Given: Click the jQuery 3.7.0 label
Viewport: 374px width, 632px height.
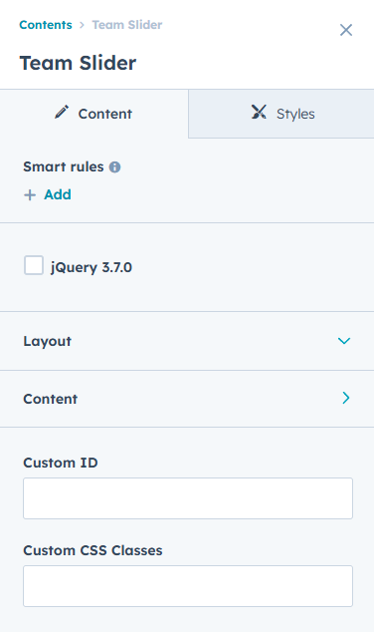Looking at the screenshot, I should point(92,267).
